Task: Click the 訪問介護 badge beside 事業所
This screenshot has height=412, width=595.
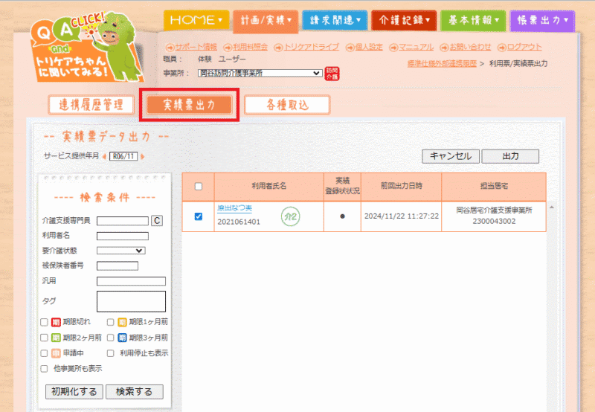Action: click(331, 73)
